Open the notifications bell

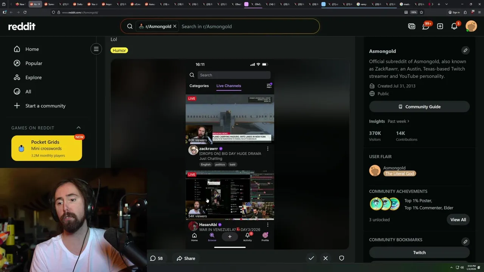[455, 26]
